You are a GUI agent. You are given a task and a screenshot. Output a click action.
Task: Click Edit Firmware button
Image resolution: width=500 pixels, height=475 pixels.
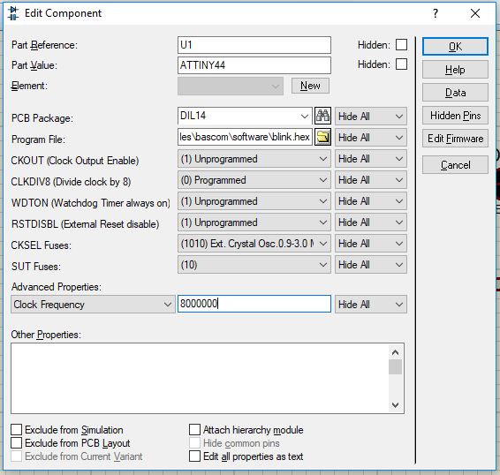click(x=455, y=139)
